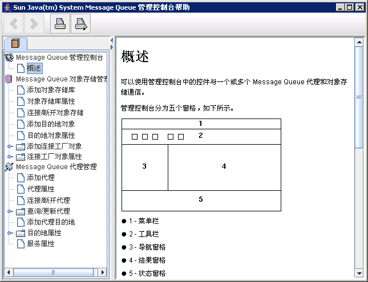
Task: Expand the 连接工厂对象属性 node
Action: (10, 156)
